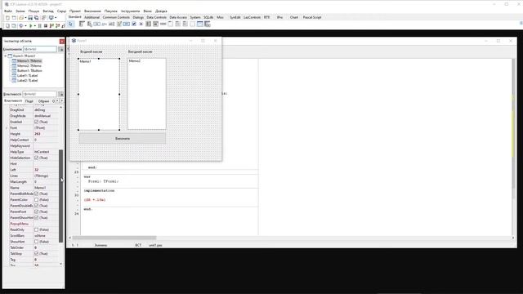This screenshot has height=294, width=523.
Task: Open the dropdown arrow beside Open icon
Action: click(x=25, y=18)
